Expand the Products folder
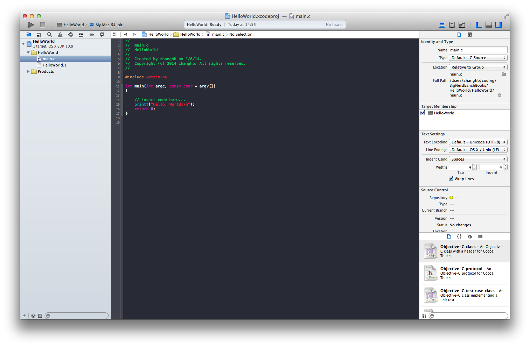The height and width of the screenshot is (347, 530). (28, 71)
